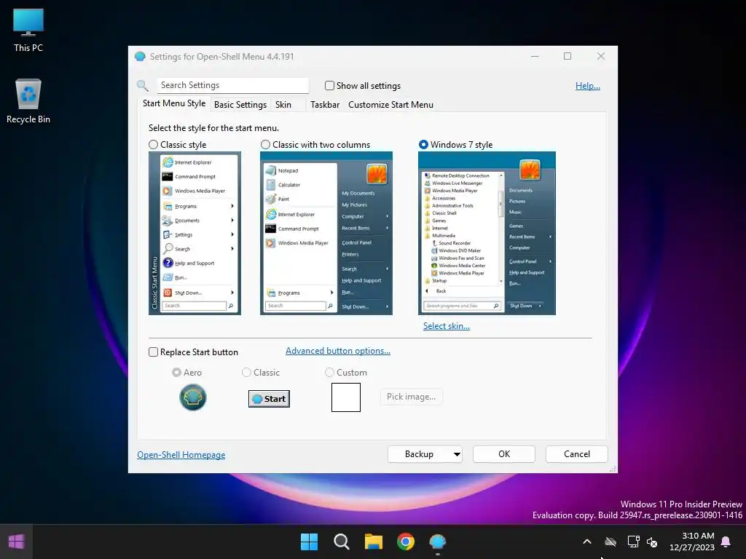
Task: Click the magnifier icon beside Search Settings
Action: click(x=143, y=86)
